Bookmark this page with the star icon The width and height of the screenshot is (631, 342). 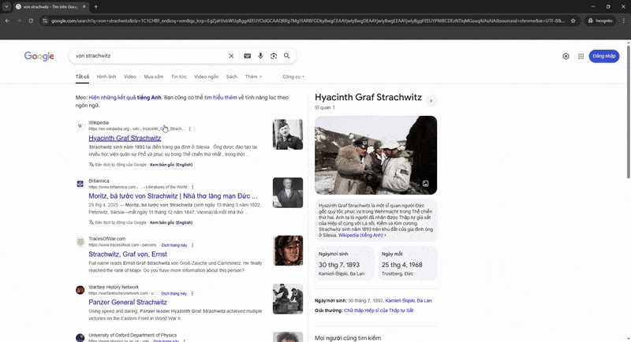click(x=573, y=20)
